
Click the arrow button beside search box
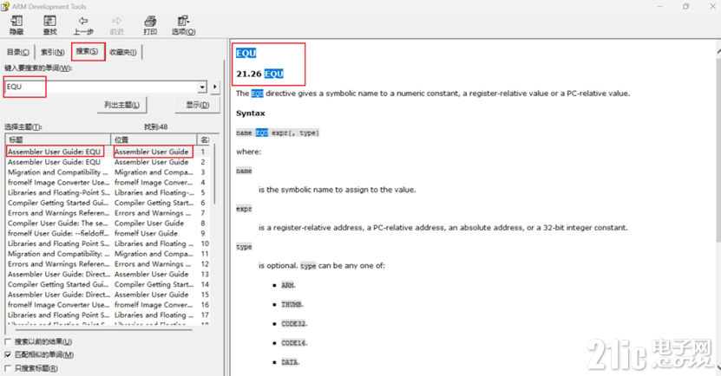[x=214, y=87]
